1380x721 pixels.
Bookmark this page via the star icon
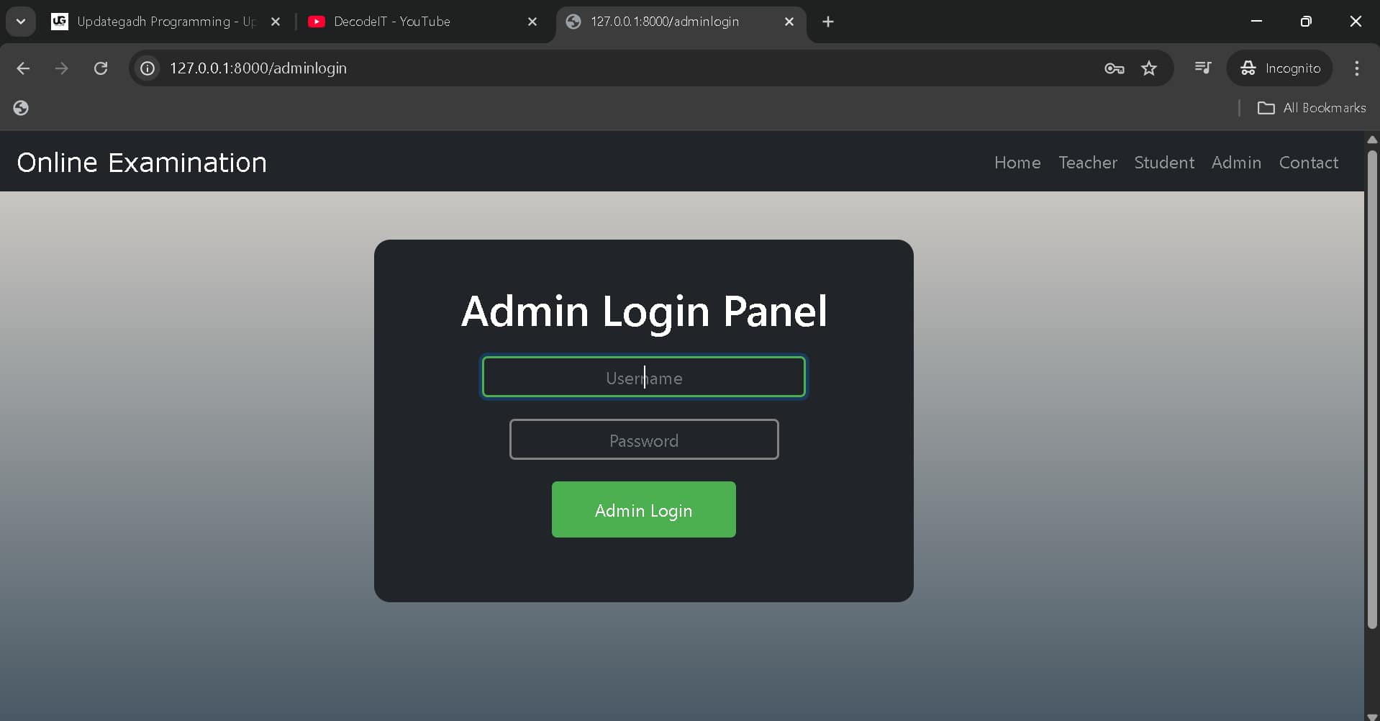pyautogui.click(x=1149, y=68)
